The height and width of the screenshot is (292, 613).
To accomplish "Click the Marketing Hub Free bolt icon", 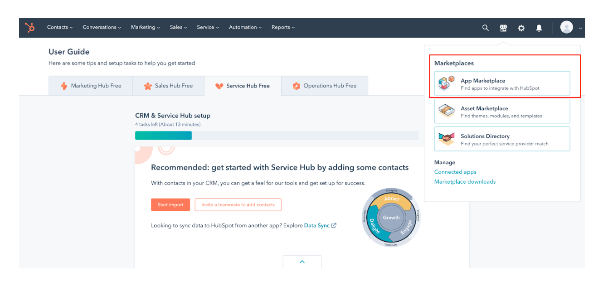I will tap(64, 86).
